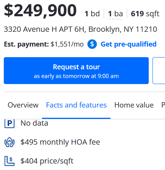Select the cut-off tab after Home value
This screenshot has width=165, height=170.
click(163, 105)
